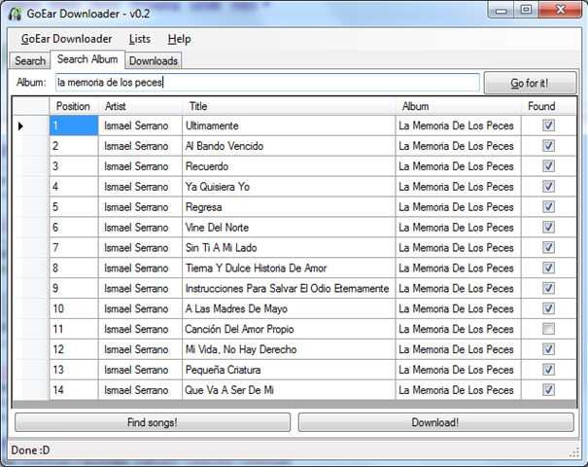Viewport: 588px width, 467px height.
Task: Toggle Found checkbox for A Las Madres De Mayo
Action: tap(548, 308)
